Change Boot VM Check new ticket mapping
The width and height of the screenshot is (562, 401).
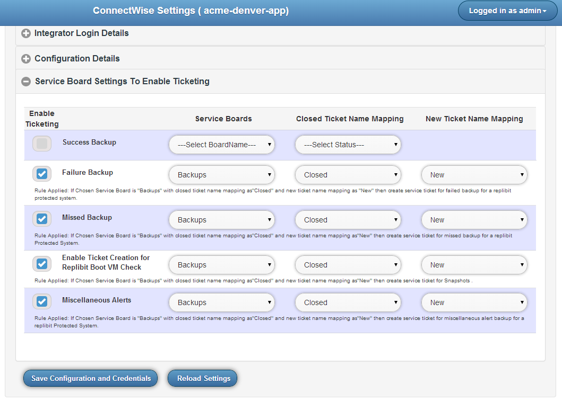click(474, 265)
